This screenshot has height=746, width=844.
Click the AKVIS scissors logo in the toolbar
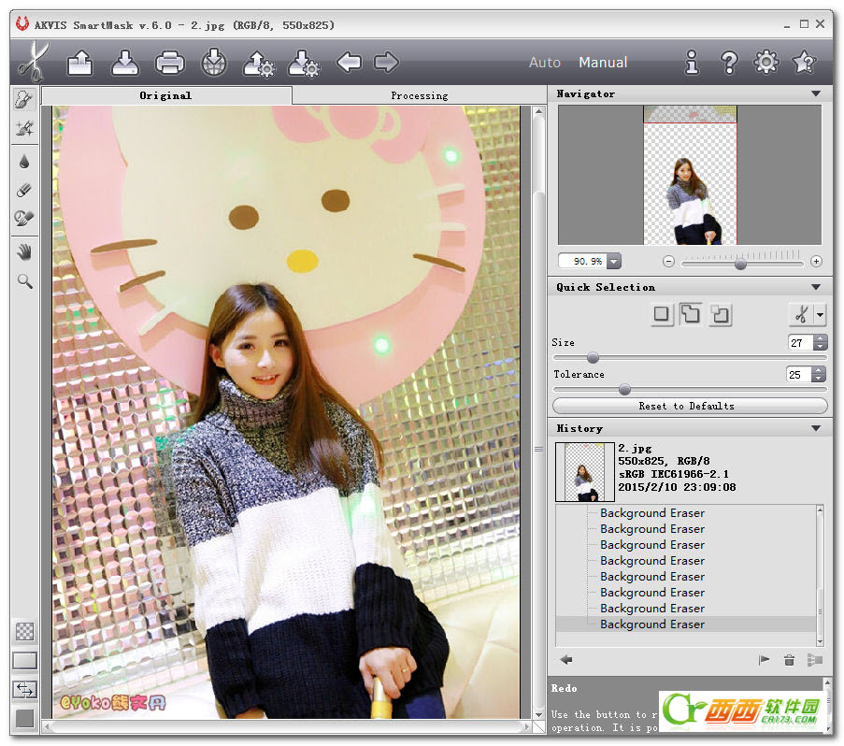click(34, 63)
